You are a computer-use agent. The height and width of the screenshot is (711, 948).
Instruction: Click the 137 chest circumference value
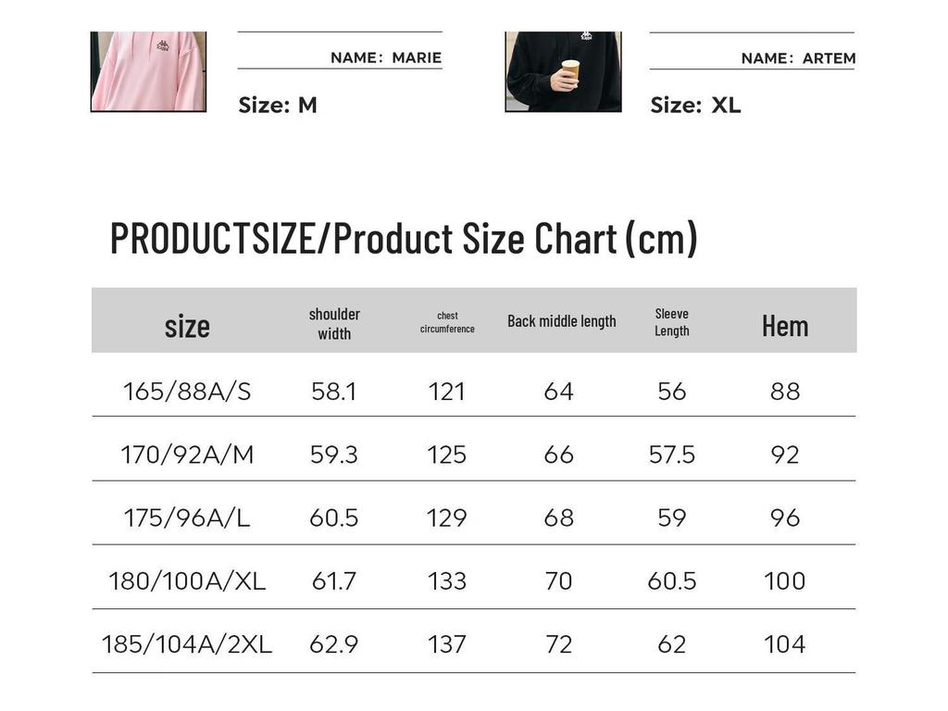click(447, 644)
